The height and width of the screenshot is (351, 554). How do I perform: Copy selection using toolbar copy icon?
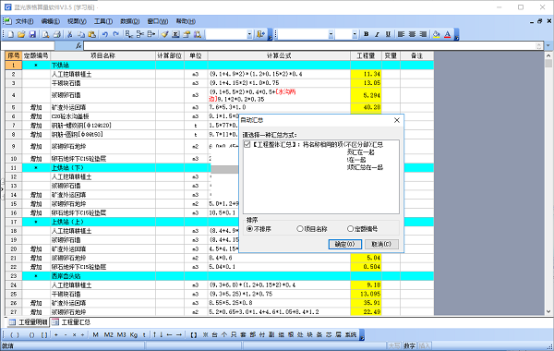click(x=81, y=34)
